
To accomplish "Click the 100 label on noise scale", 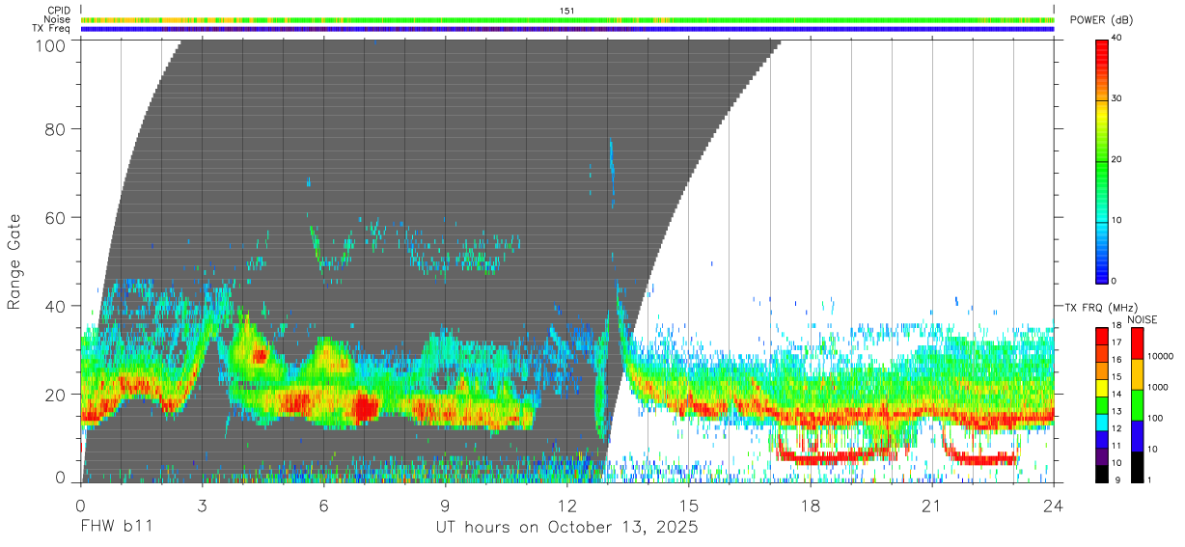I will tap(1154, 418).
